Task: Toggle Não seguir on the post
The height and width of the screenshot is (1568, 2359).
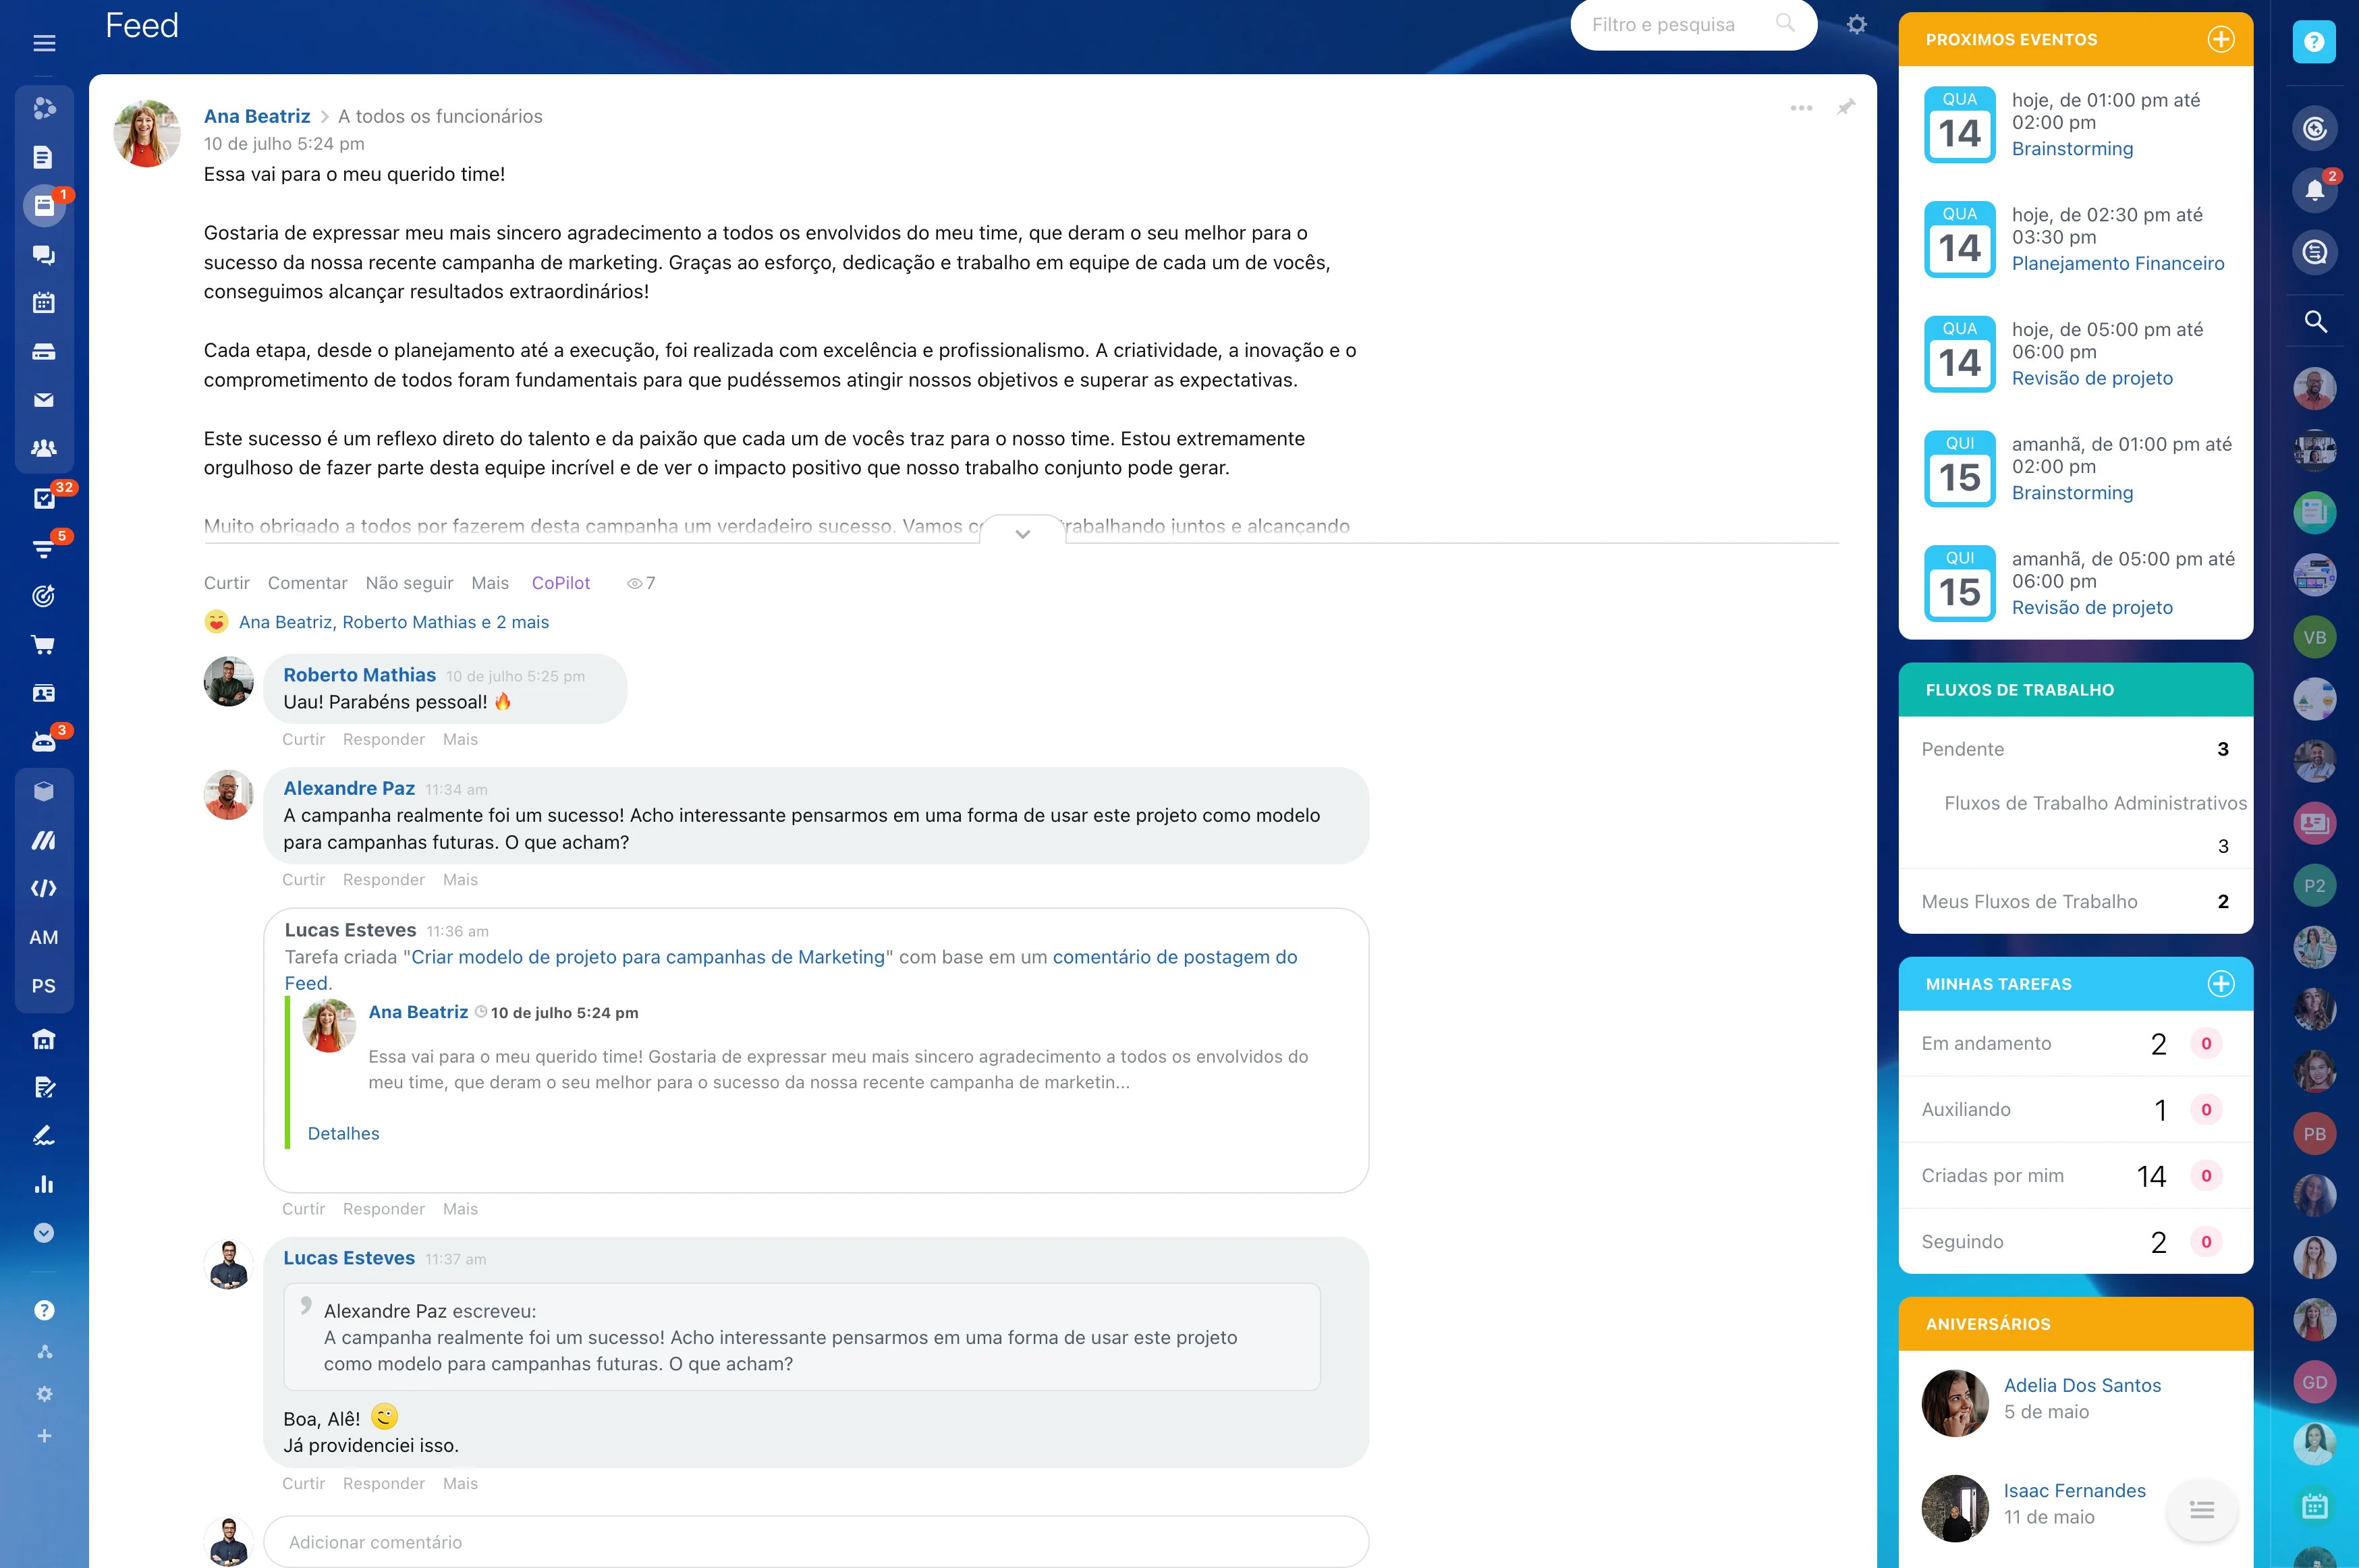Action: pos(409,583)
